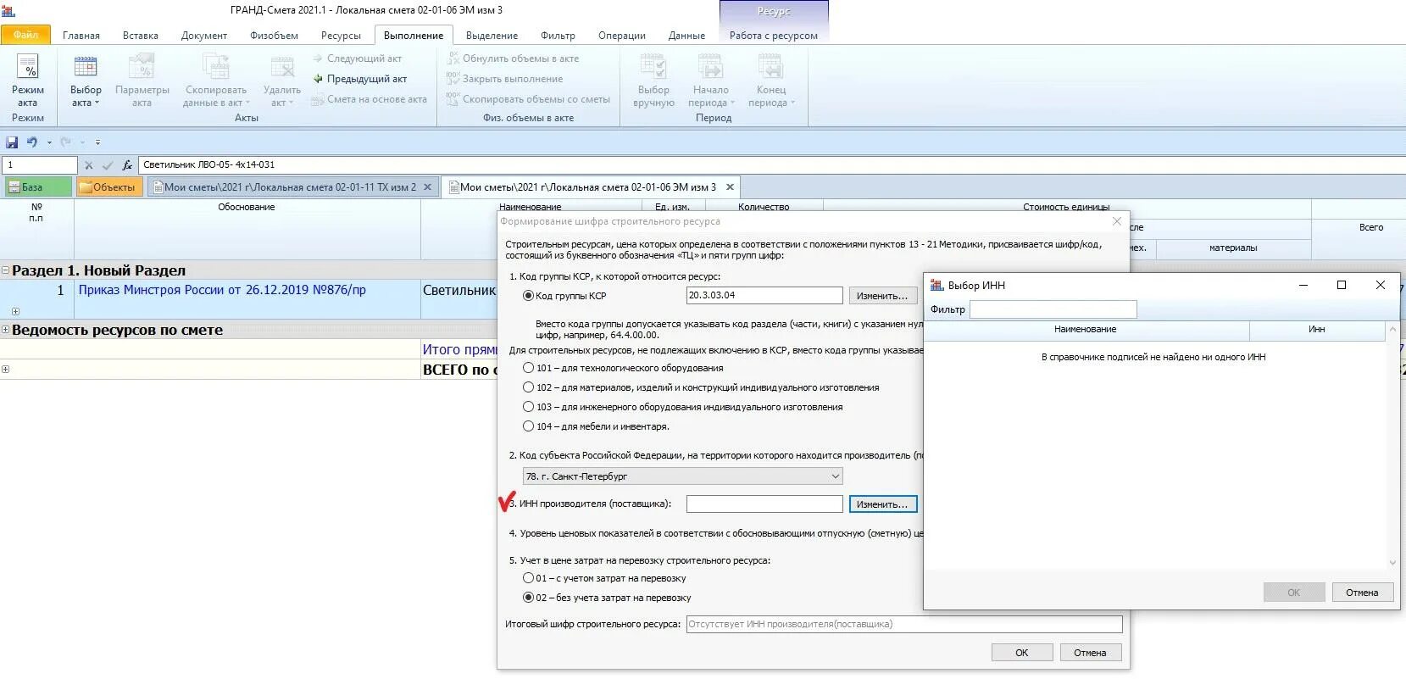Select option 103 for engineering equipment
This screenshot has width=1406, height=679.
[x=529, y=407]
